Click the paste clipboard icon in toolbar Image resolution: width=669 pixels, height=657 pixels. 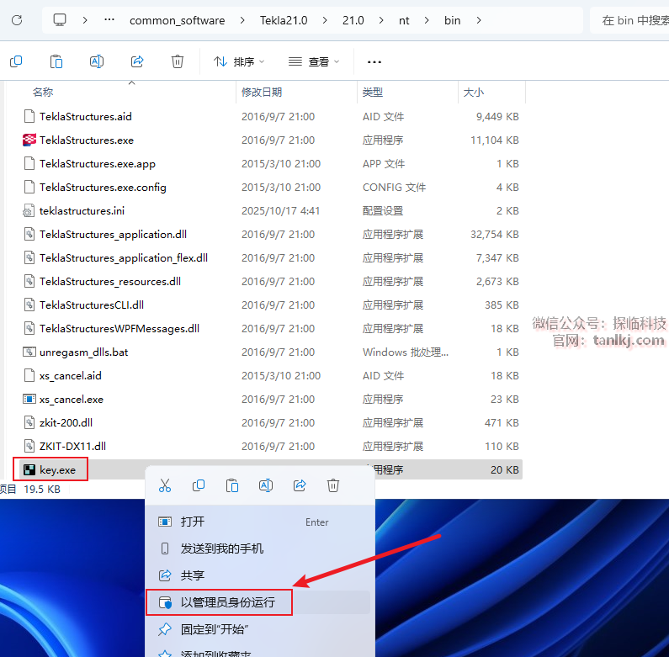pyautogui.click(x=56, y=61)
